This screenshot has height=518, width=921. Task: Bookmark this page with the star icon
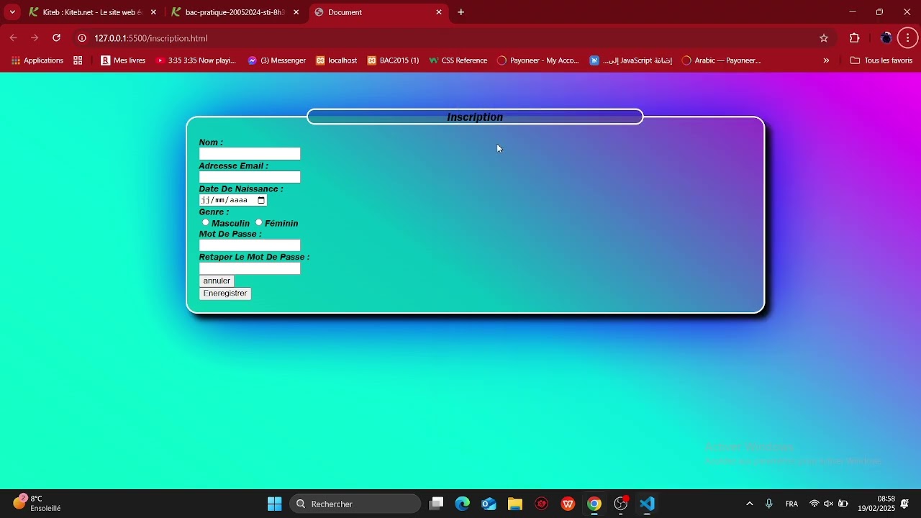point(824,38)
